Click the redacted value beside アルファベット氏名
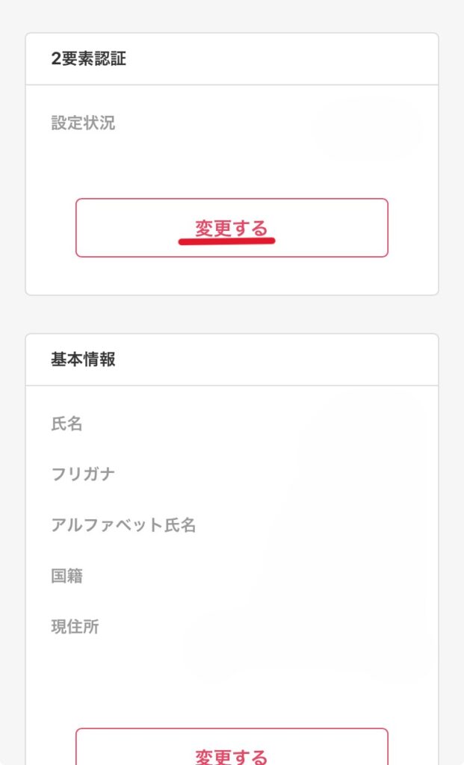 pos(359,525)
